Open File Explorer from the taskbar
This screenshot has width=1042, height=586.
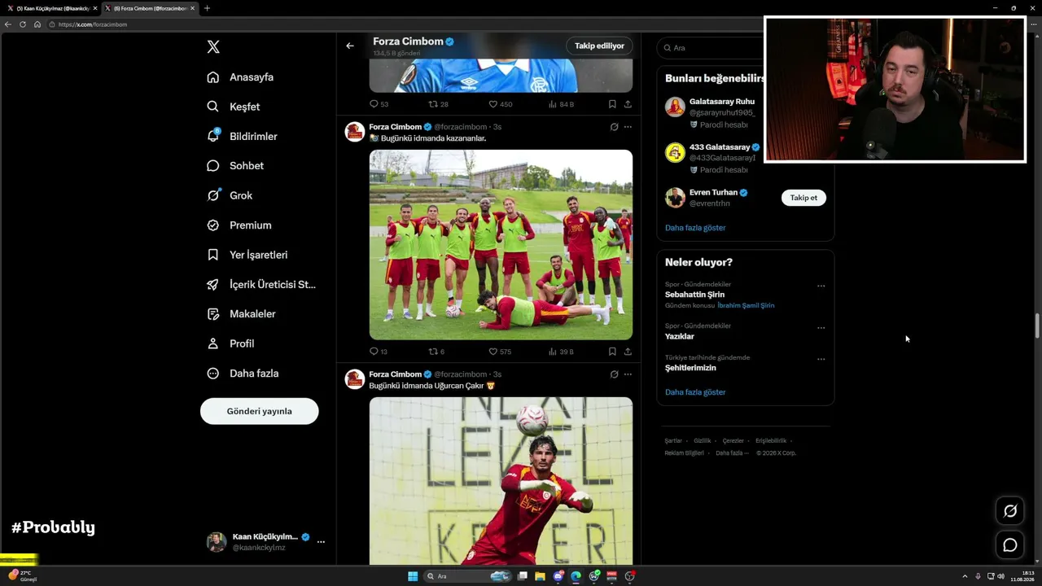(x=540, y=576)
